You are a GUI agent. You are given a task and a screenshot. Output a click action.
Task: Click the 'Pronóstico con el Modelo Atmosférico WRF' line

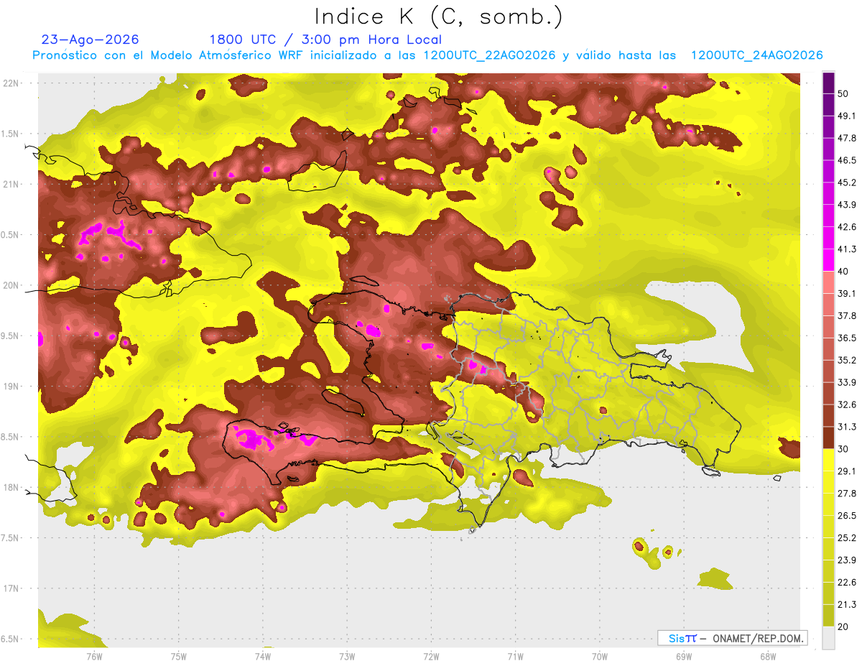click(427, 55)
